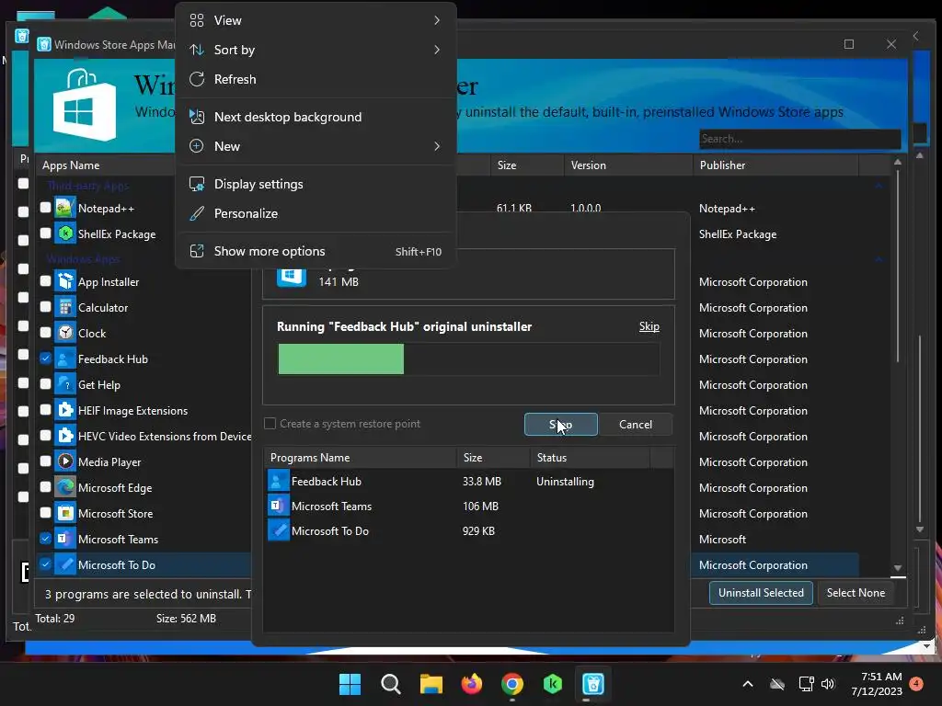This screenshot has height=706, width=942.
Task: Sort by the Publisher column header
Action: click(x=775, y=165)
